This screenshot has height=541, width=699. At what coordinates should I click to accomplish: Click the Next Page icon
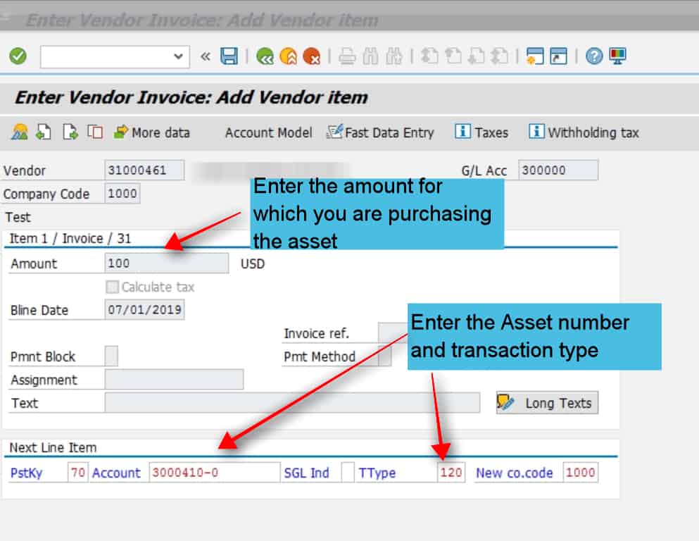click(x=477, y=56)
